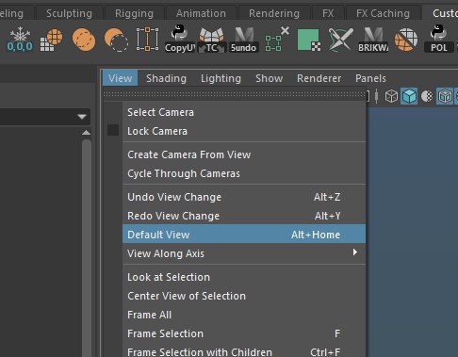Toggle the Lock Camera checkbox
The height and width of the screenshot is (357, 458).
113,130
